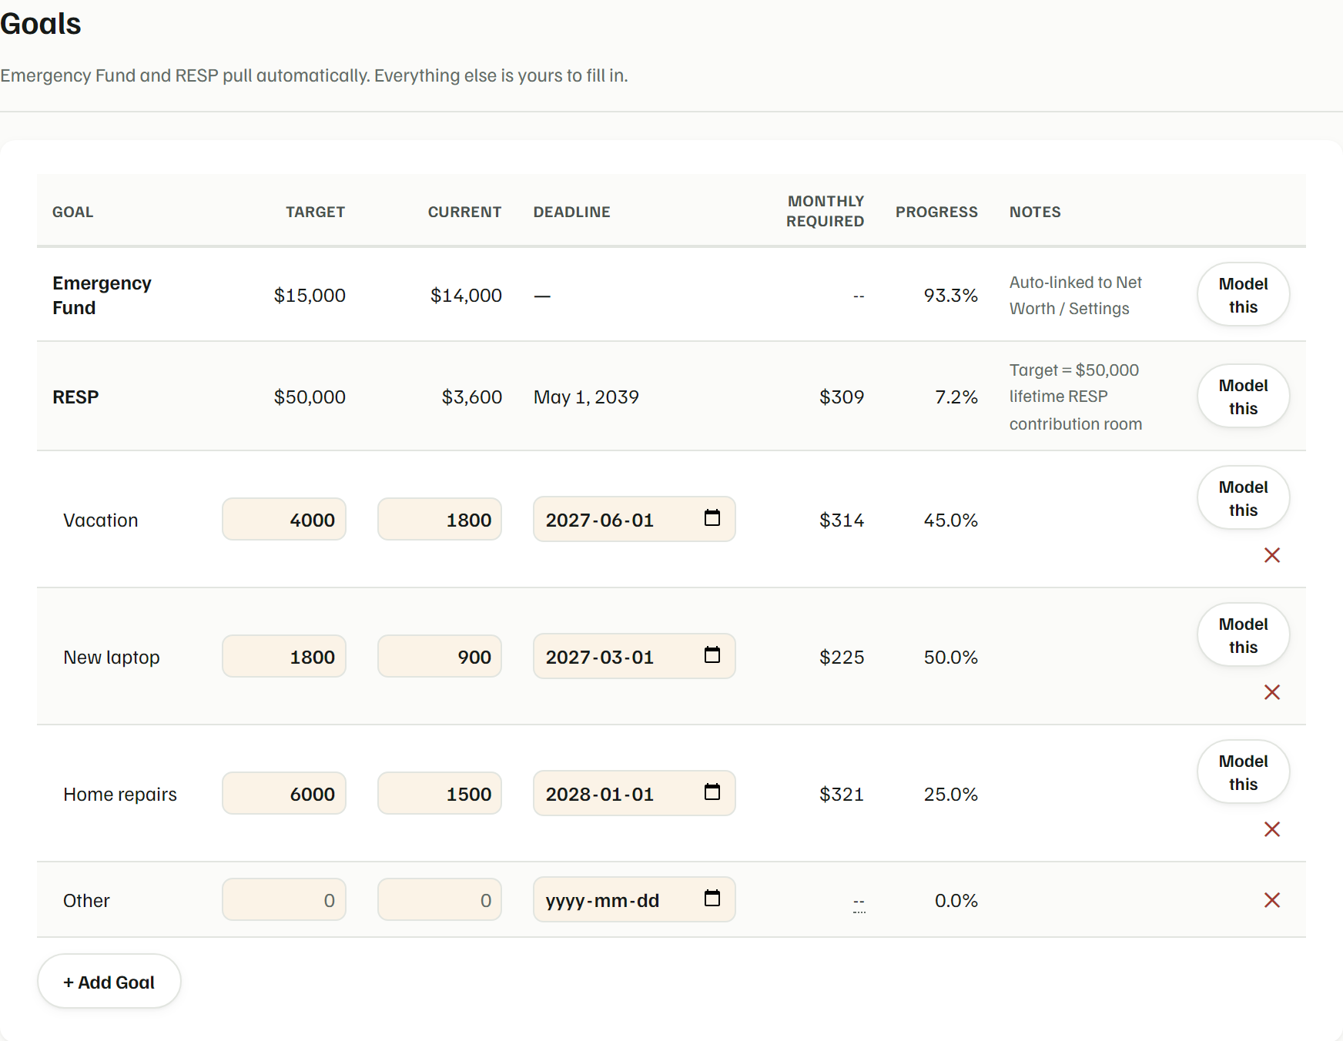Screen dimensions: 1343x1041
Task: Click the Goals page heading
Action: [41, 24]
